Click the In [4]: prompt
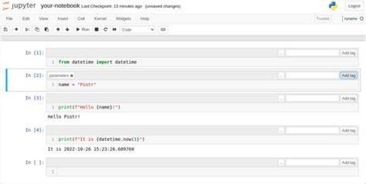This screenshot has width=366, height=184. [x=35, y=130]
